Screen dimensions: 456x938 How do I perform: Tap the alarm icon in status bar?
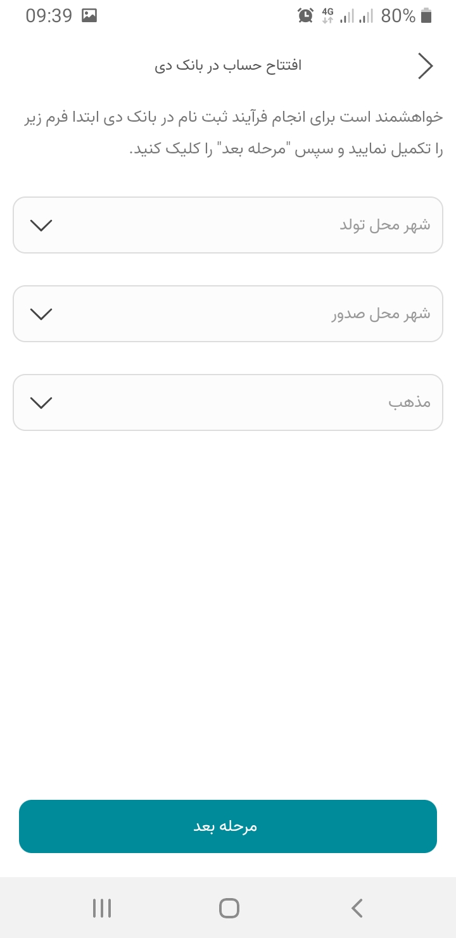point(306,16)
